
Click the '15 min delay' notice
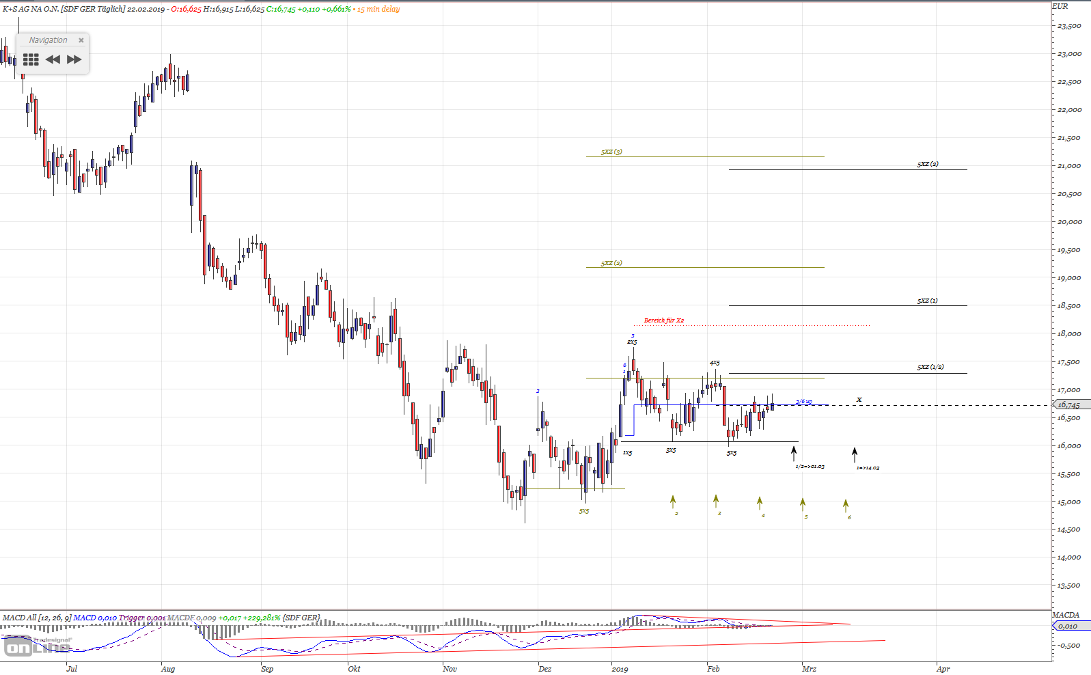(x=378, y=9)
